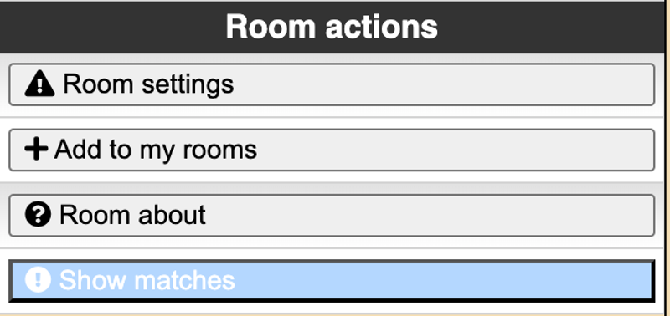Image resolution: width=670 pixels, height=316 pixels.
Task: Click empty area of the Room about button
Action: point(430,215)
